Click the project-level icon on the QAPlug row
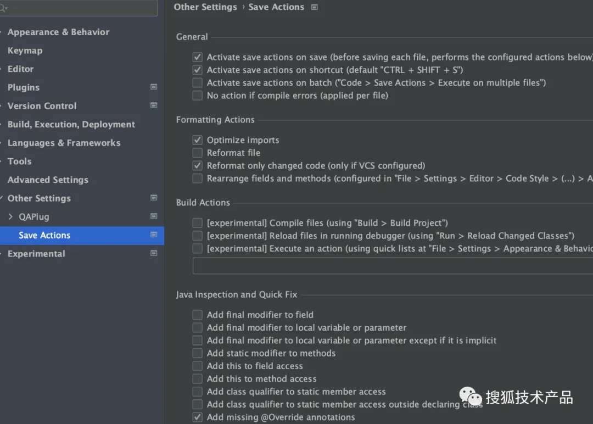Image resolution: width=593 pixels, height=424 pixels. [x=154, y=216]
